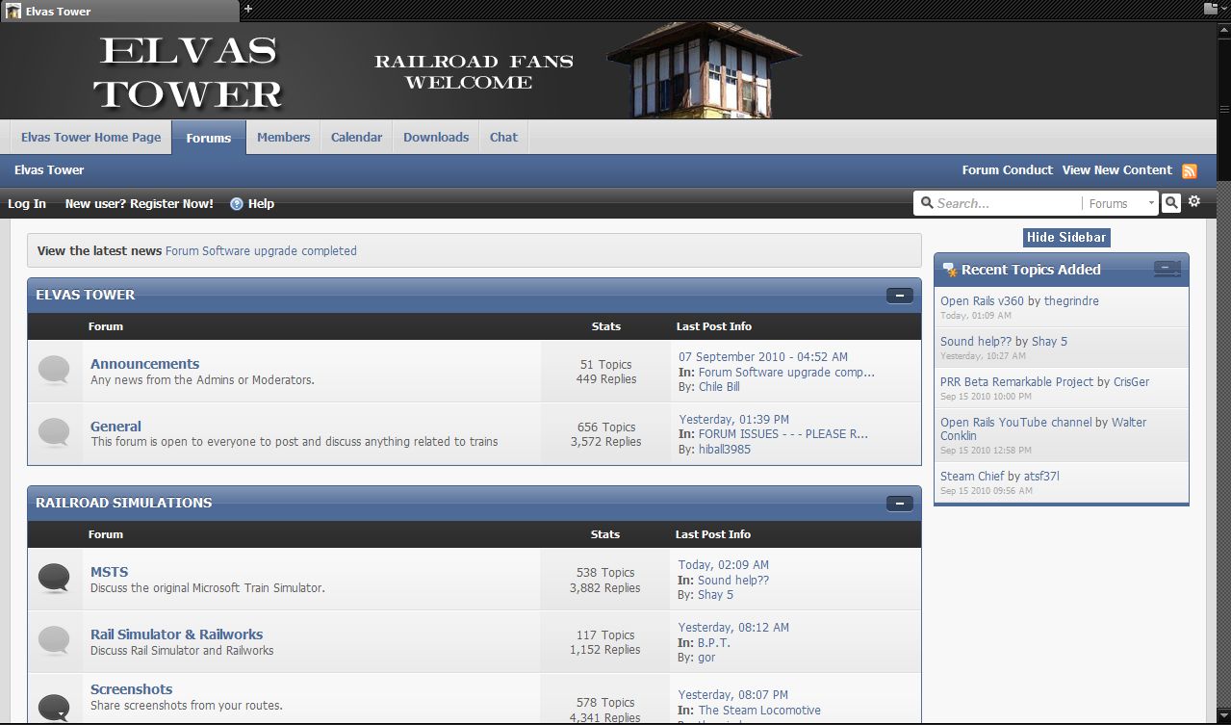Viewport: 1231px width, 725px height.
Task: View CrisGer user profile in sidebar
Action: 1132,382
